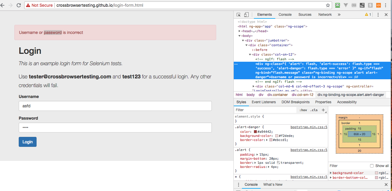392x191 pixels.
Task: Click the ellipsis beside the selected DOM node
Action: (236, 64)
